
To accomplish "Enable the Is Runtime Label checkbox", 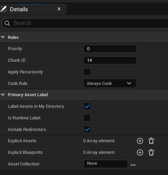I will [87, 118].
